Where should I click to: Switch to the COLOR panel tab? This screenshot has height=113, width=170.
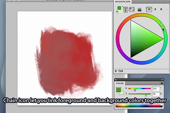pos(120,83)
